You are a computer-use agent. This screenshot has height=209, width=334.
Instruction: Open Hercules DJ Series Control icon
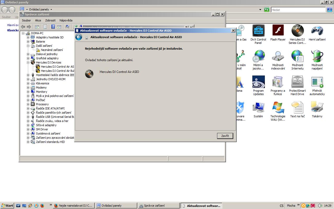[297, 34]
